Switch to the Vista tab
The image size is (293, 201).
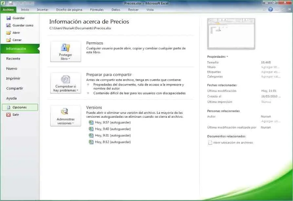click(150, 10)
